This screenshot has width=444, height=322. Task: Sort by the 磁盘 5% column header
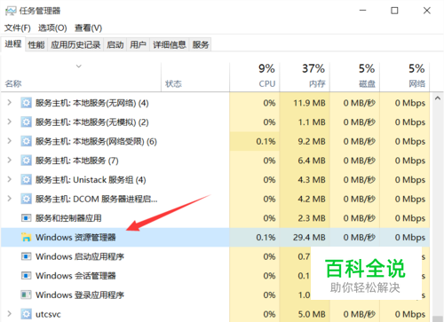pyautogui.click(x=355, y=77)
